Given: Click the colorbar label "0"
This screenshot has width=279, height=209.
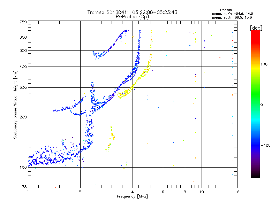Looking at the screenshot, I should (x=262, y=104).
